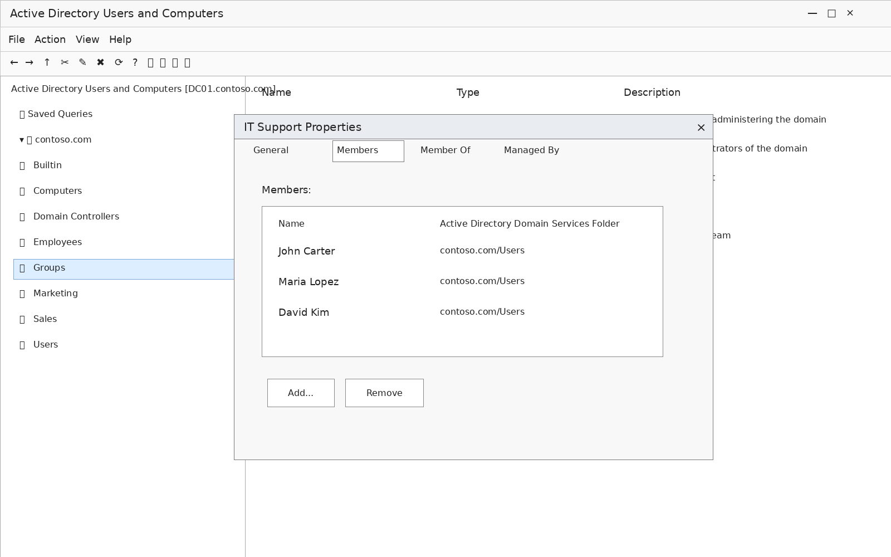Open the Action menu
Screen dimensions: 891x557
50,40
